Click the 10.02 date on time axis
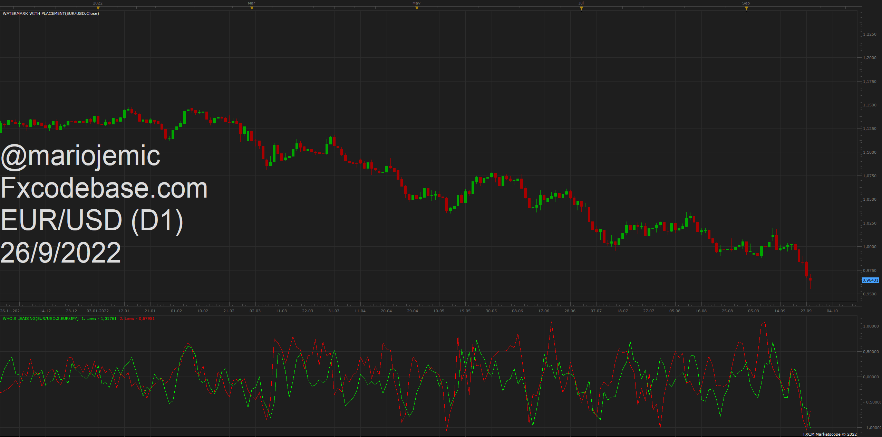This screenshot has width=882, height=437. click(x=203, y=311)
